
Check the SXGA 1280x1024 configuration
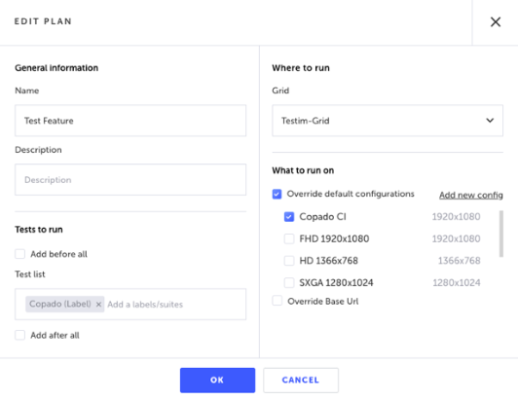289,283
